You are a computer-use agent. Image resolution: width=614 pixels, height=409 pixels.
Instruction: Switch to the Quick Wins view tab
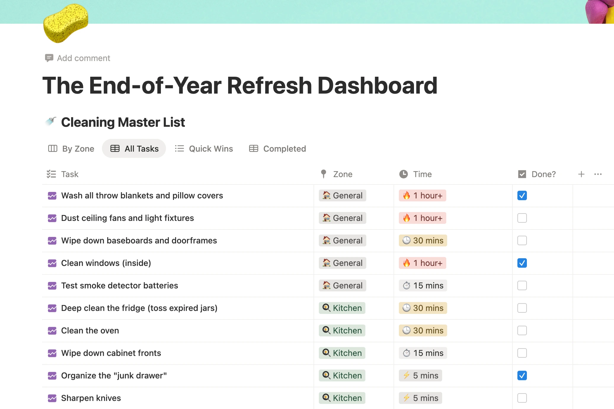[x=204, y=149]
